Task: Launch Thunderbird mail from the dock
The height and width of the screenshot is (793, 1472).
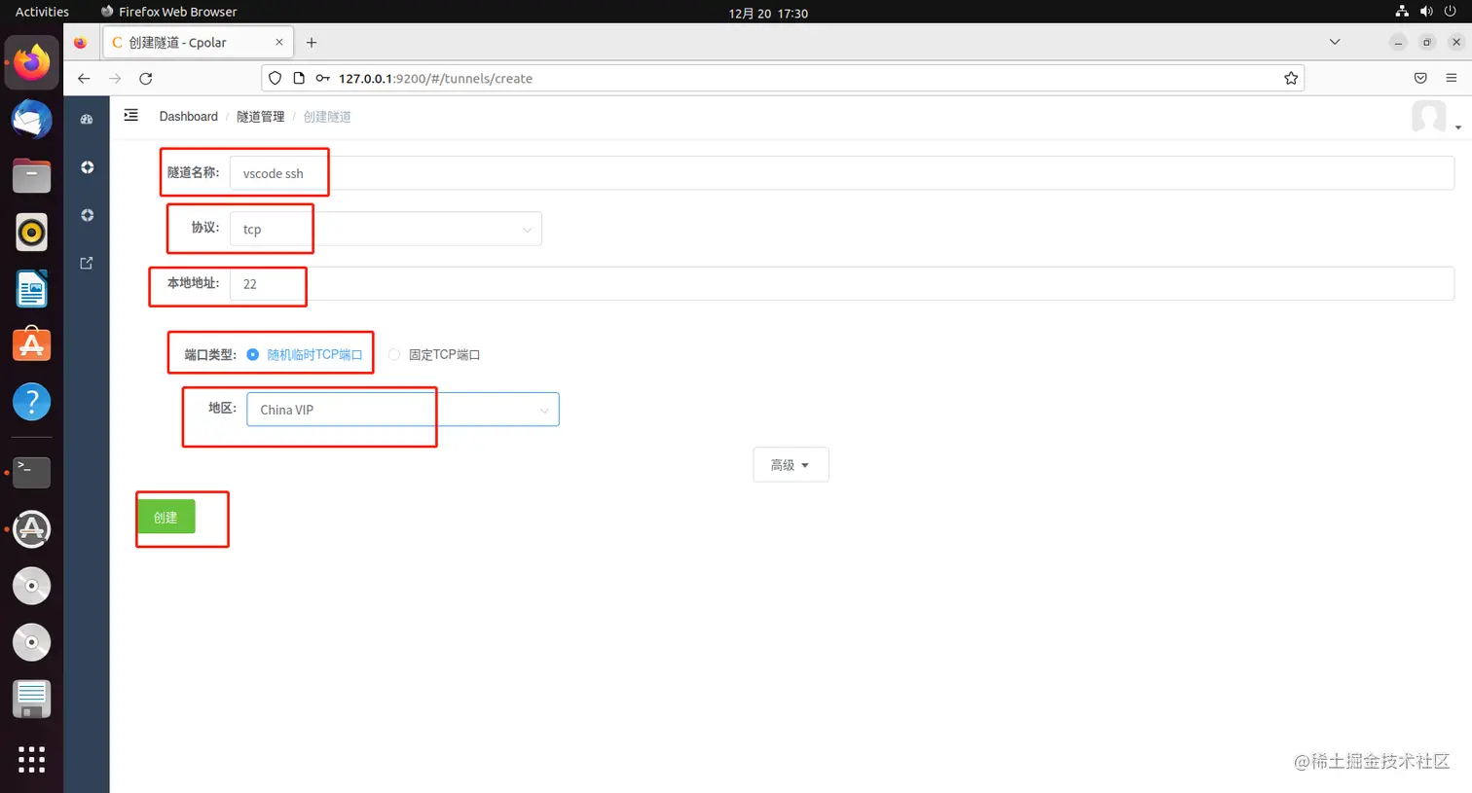Action: [x=31, y=120]
